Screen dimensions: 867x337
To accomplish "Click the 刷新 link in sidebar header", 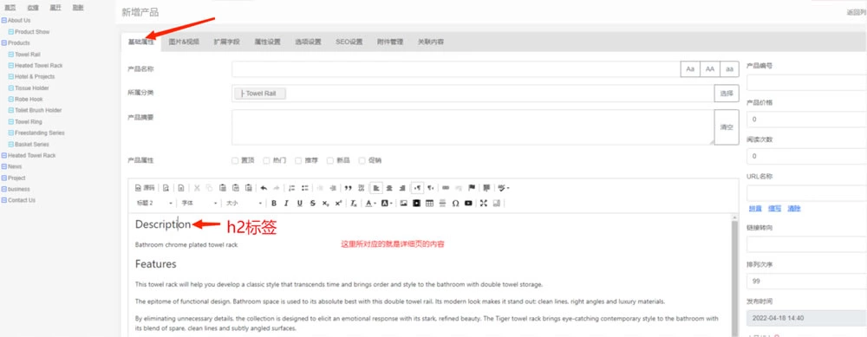I will [x=78, y=8].
